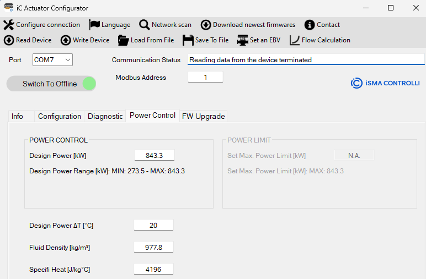
Task: Close the iC Actuator Configurator window
Action: pyautogui.click(x=416, y=8)
